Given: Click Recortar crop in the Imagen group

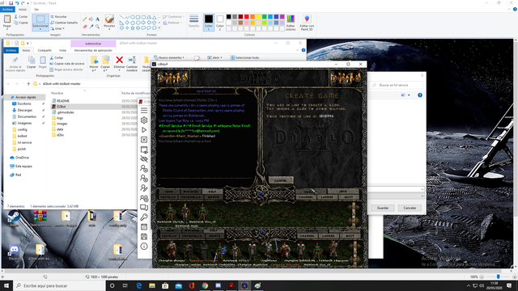Looking at the screenshot, I should (x=59, y=16).
